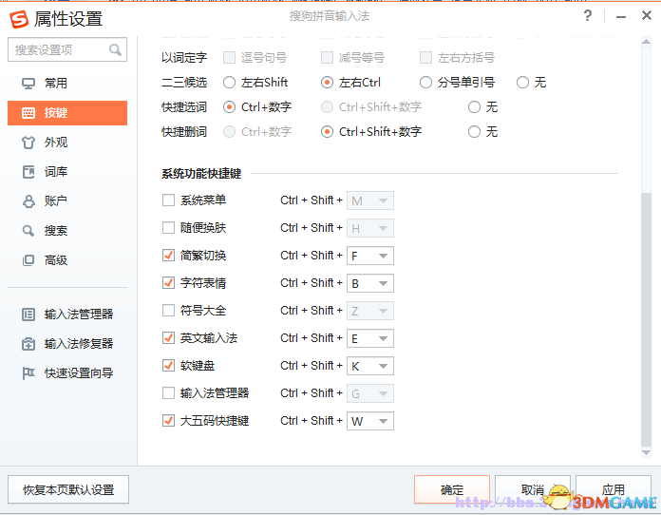Viewport: 661px width, 515px height.
Task: Click the scrollbar down arrow
Action: coord(646,452)
